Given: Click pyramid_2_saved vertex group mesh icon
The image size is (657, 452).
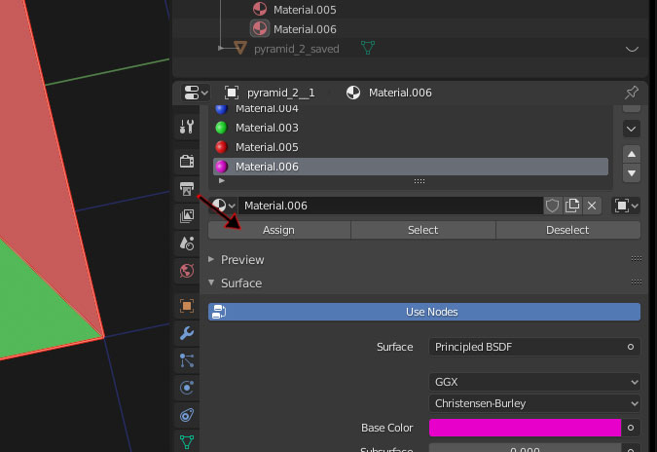Looking at the screenshot, I should click(x=368, y=48).
